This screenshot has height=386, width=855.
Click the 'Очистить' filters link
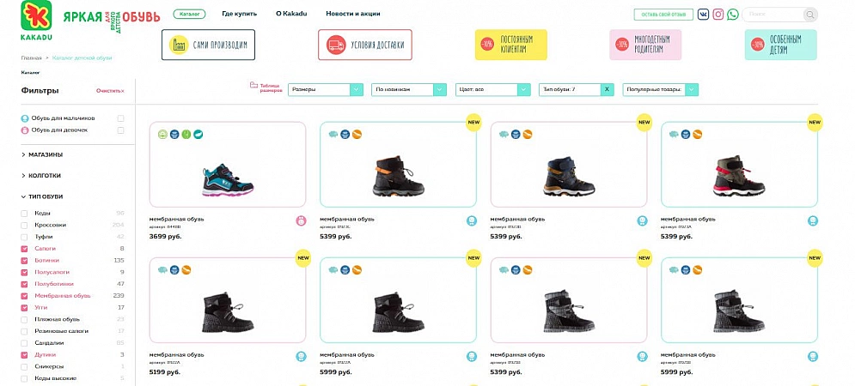(109, 90)
